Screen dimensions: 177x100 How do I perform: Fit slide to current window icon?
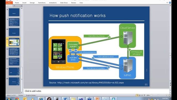170,95
